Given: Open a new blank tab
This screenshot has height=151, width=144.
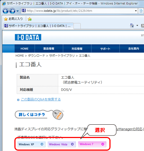Looking at the screenshot, I should pos(77,26).
